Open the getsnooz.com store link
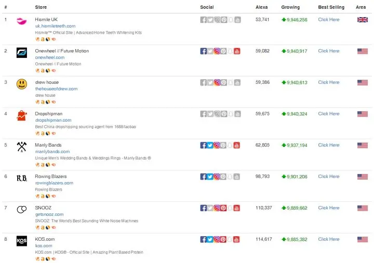This screenshot has height=263, width=374. tap(49, 214)
